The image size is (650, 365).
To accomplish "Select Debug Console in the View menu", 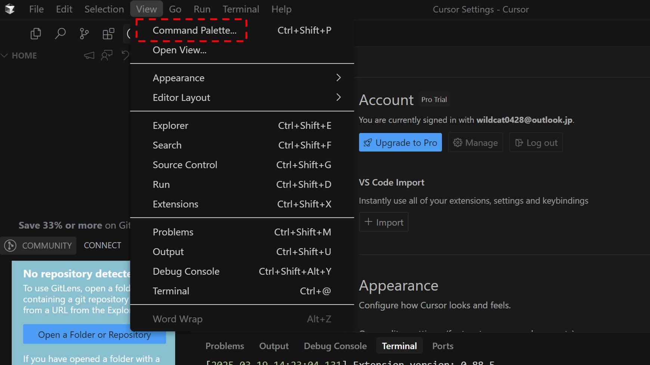I will (242, 271).
